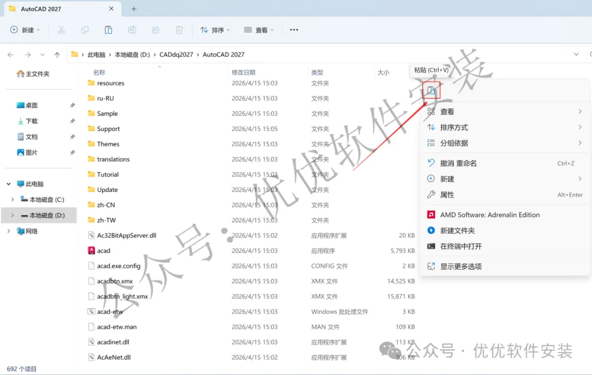Viewport: 592px width, 375px height.
Task: Close the AutoCAD 2027 tab
Action: (x=111, y=9)
